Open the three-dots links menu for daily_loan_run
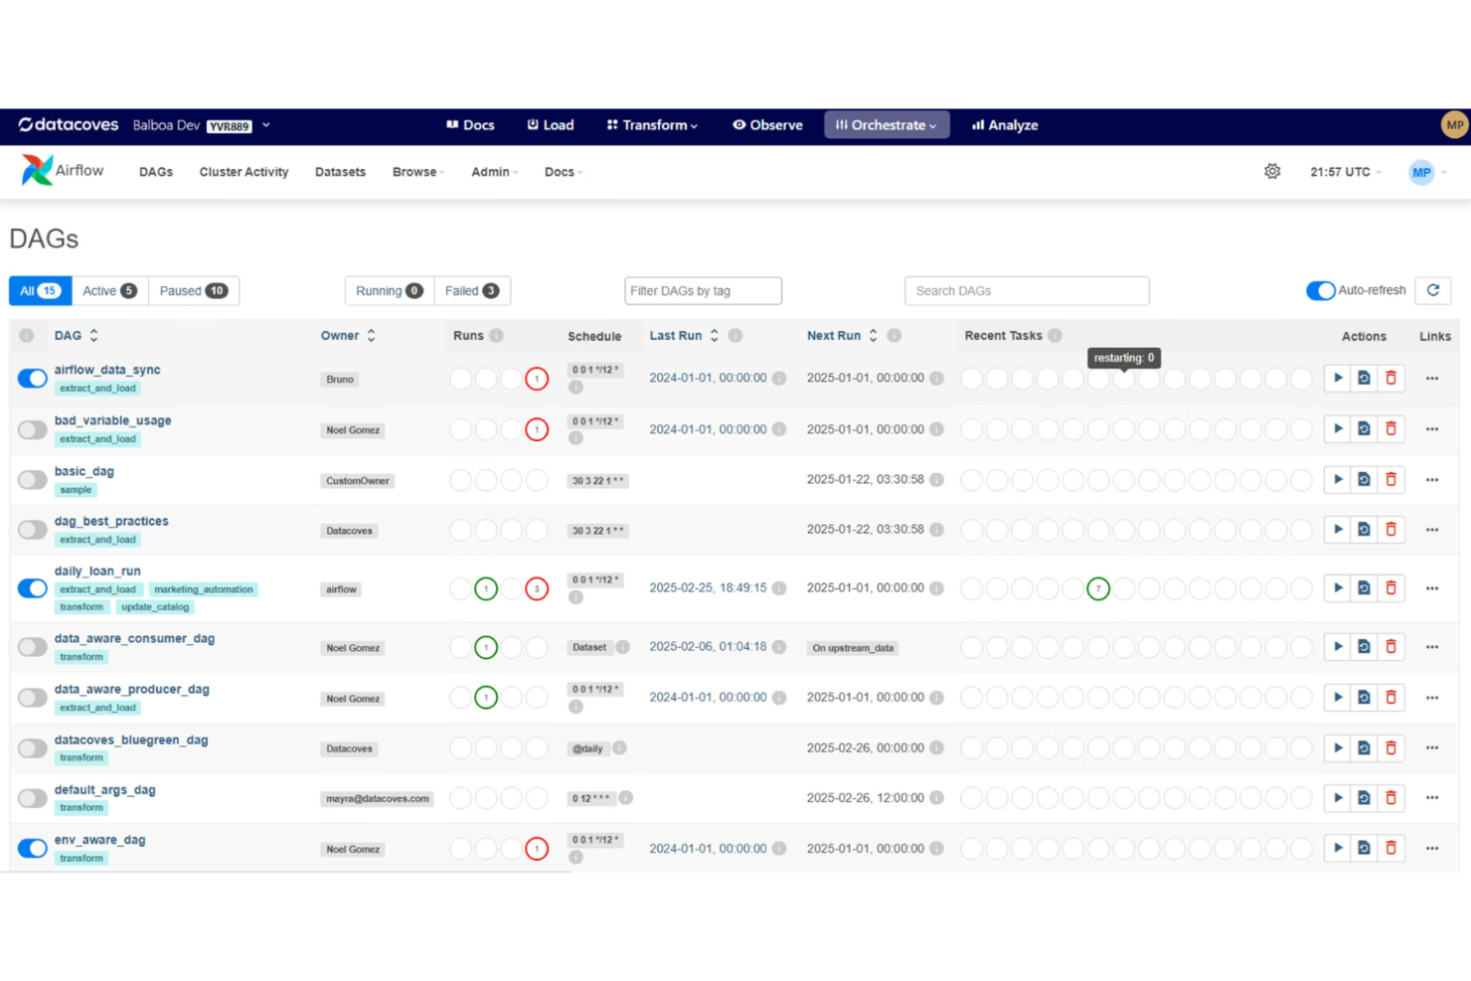The image size is (1471, 981). [x=1431, y=588]
